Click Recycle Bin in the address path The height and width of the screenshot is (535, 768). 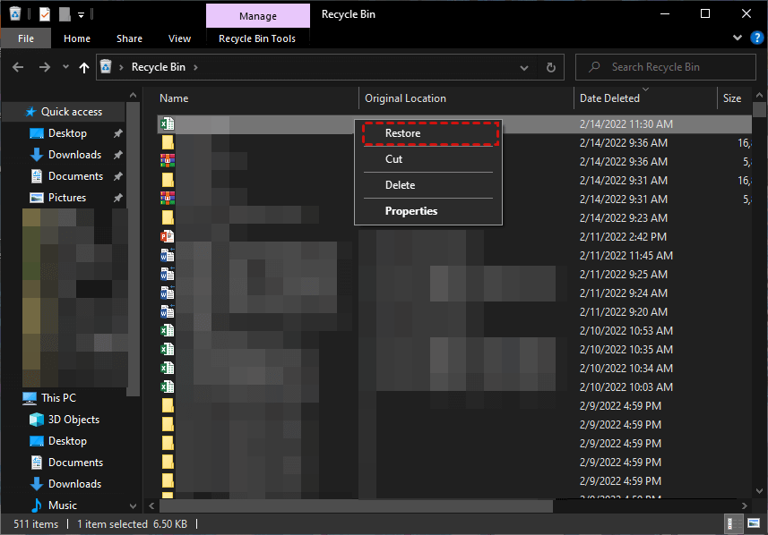[x=159, y=67]
